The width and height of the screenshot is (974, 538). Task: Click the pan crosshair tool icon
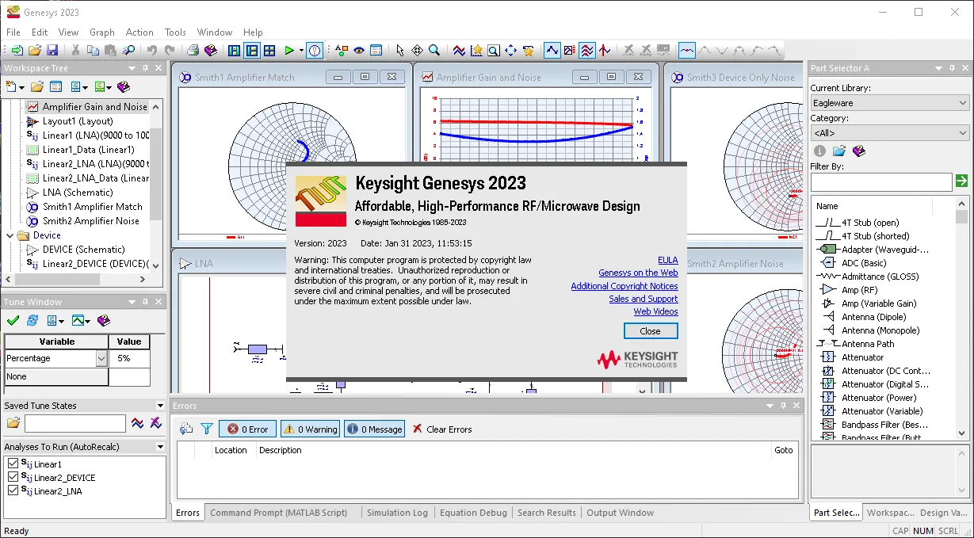pyautogui.click(x=417, y=51)
